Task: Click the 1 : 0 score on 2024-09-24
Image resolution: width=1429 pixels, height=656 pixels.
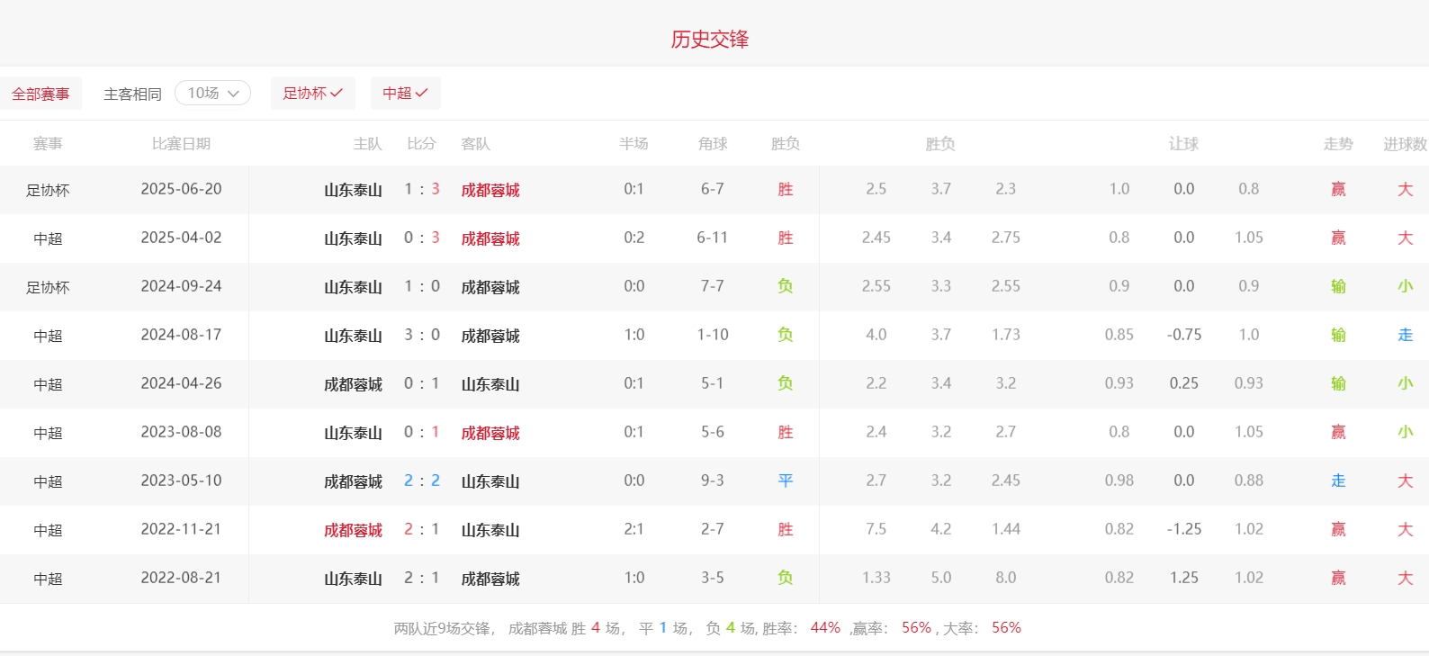Action: (x=422, y=286)
